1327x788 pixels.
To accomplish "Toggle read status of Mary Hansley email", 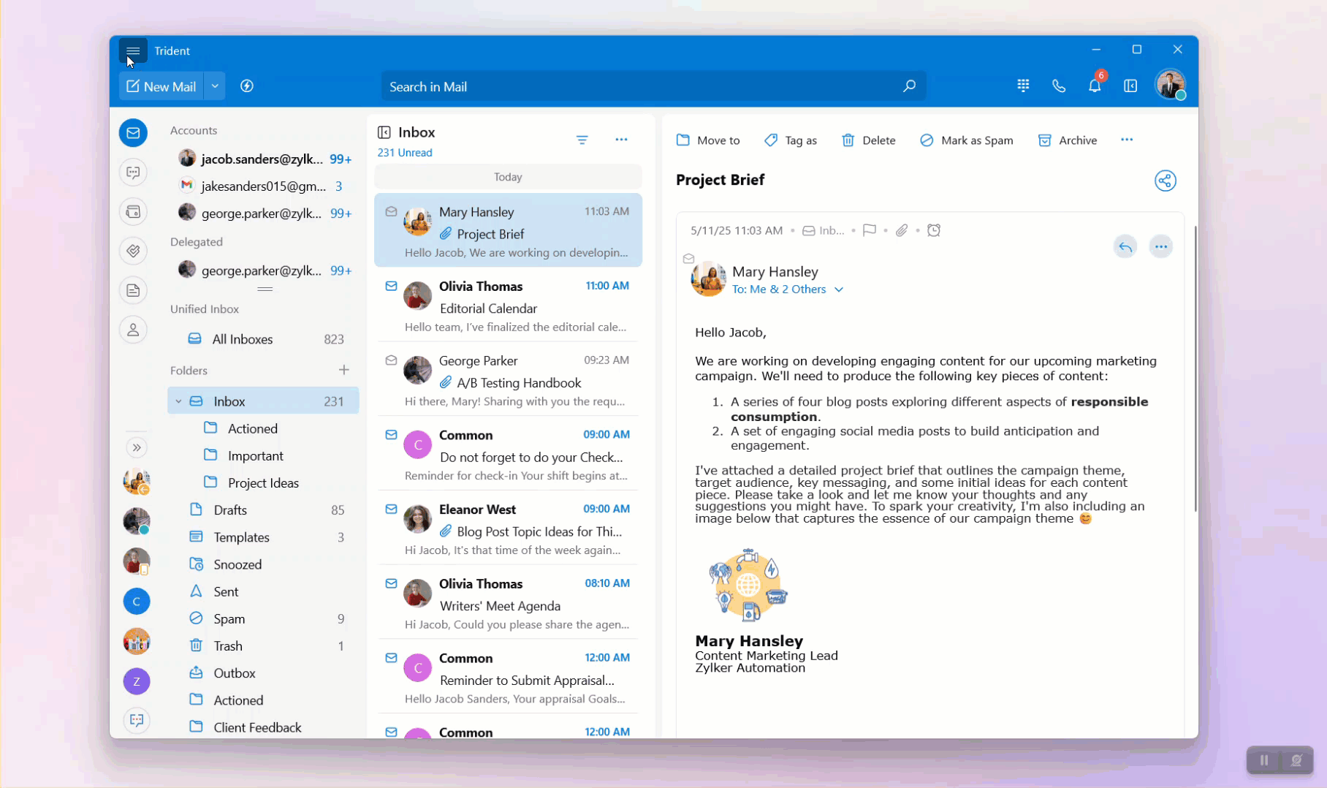I will [x=391, y=212].
